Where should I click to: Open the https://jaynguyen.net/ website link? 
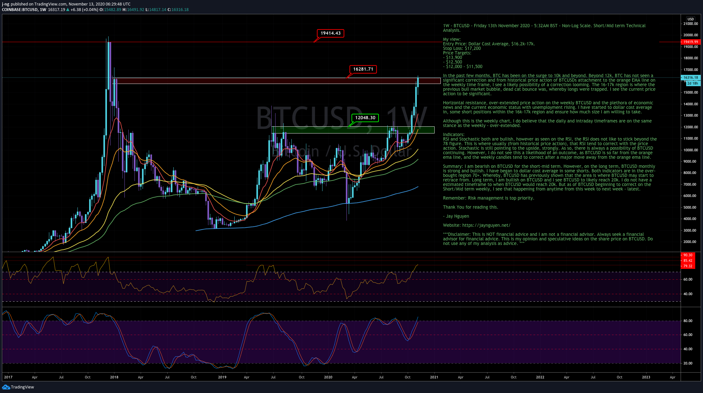pyautogui.click(x=486, y=225)
